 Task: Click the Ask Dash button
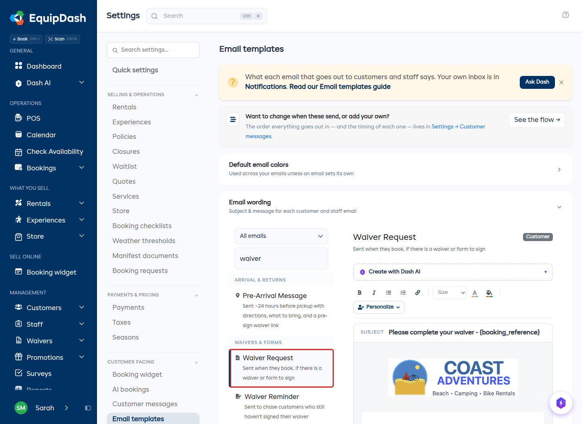tap(537, 82)
